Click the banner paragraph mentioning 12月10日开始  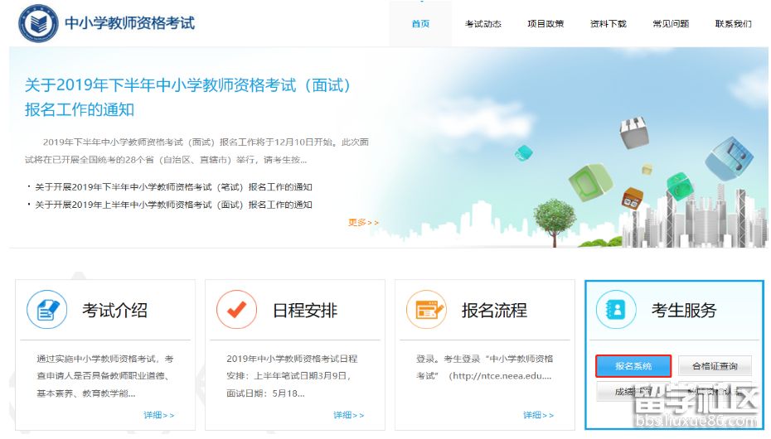click(x=196, y=151)
